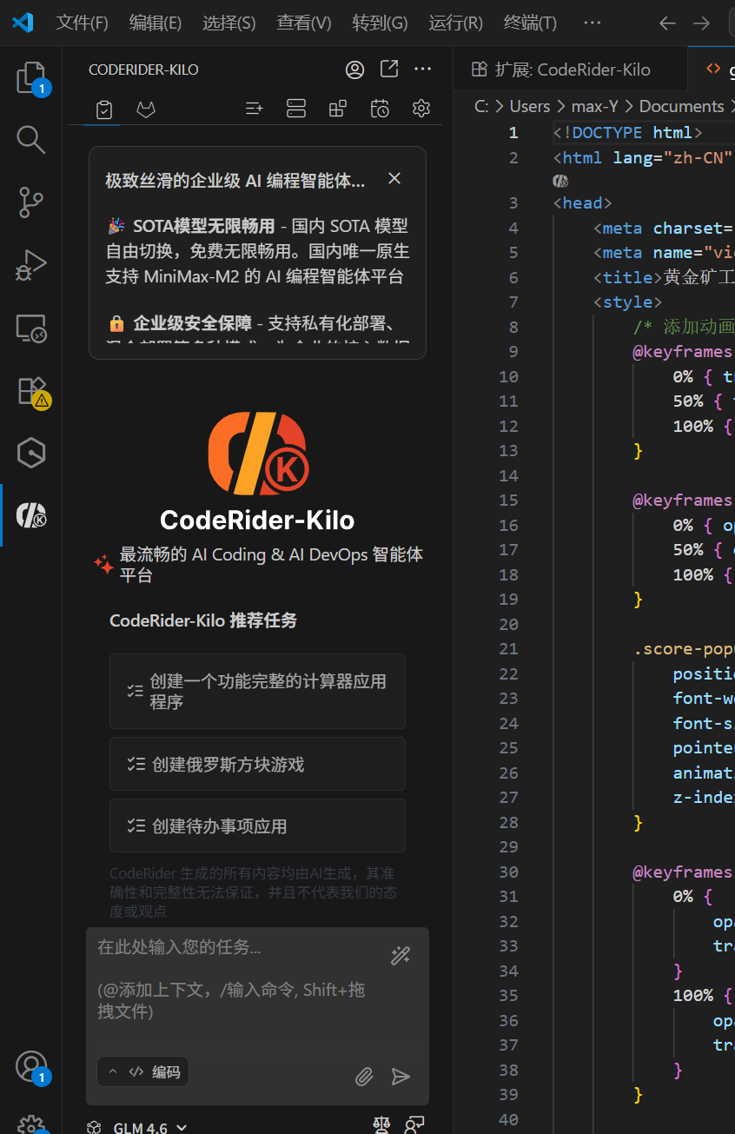
Task: Open the Remote Explorer view
Action: [x=31, y=328]
